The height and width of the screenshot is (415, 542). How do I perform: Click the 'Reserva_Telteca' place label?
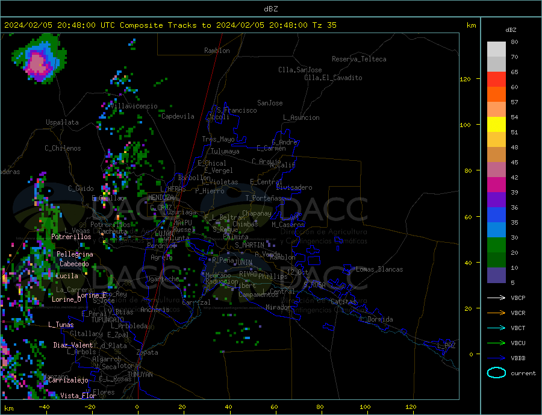(x=359, y=59)
